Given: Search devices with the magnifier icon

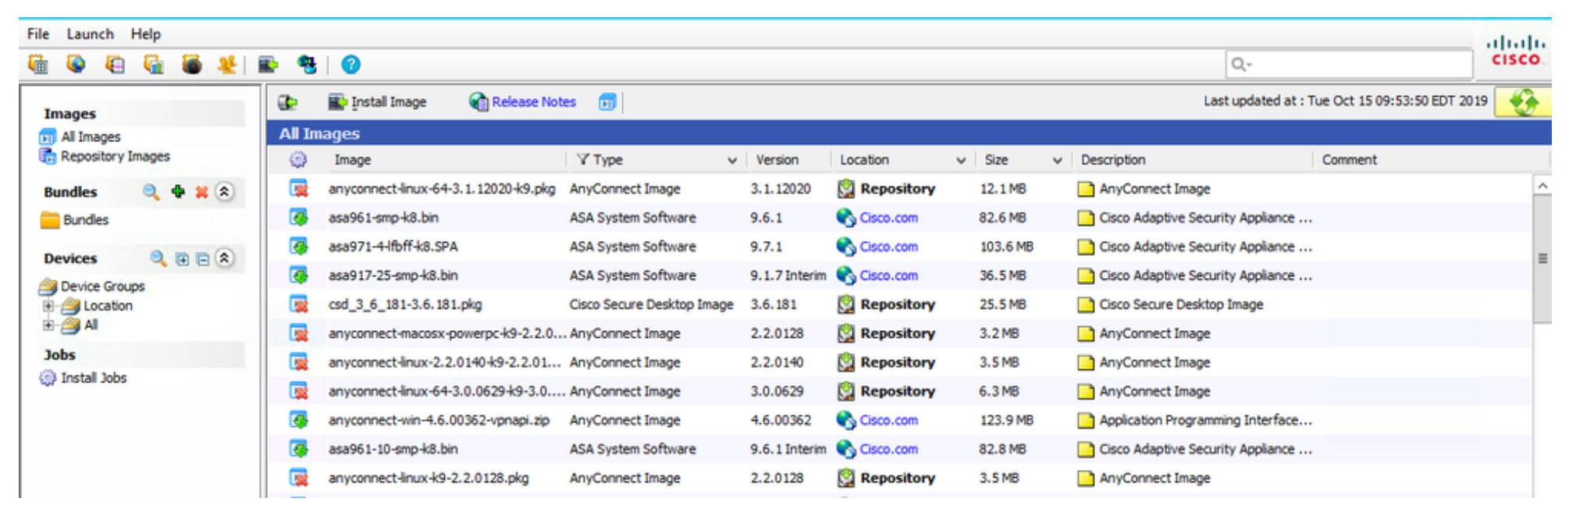Looking at the screenshot, I should coord(158,258).
